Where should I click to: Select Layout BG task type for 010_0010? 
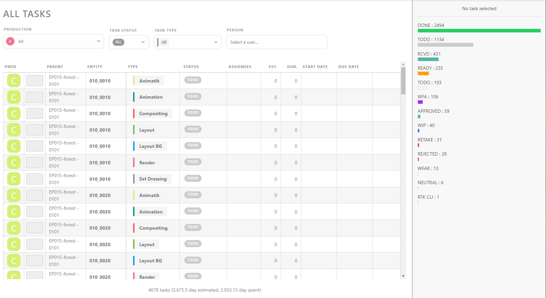(x=150, y=146)
